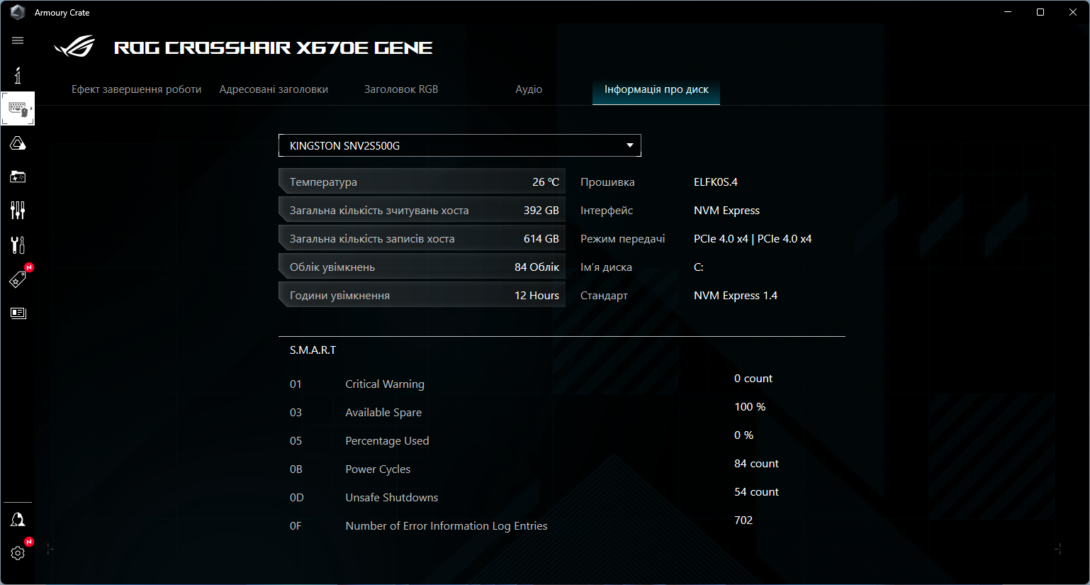This screenshot has width=1090, height=585.
Task: Click the Percentage Used attribute name
Action: click(x=387, y=441)
